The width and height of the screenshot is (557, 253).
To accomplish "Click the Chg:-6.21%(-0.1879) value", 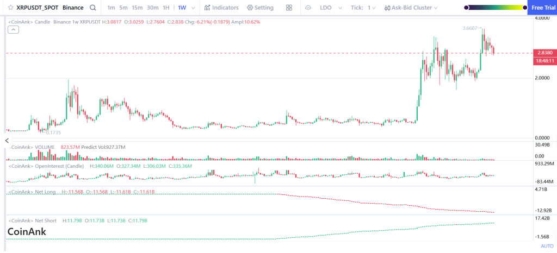I will tap(207, 22).
